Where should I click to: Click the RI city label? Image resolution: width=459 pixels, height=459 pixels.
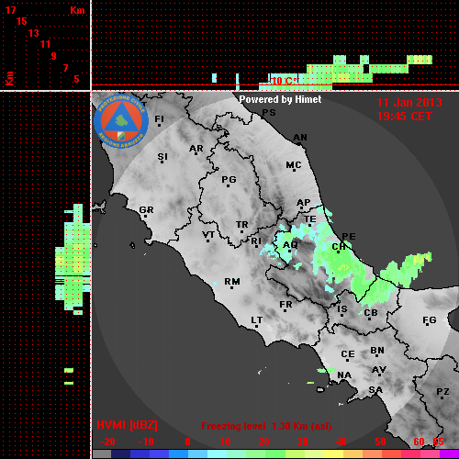(256, 241)
